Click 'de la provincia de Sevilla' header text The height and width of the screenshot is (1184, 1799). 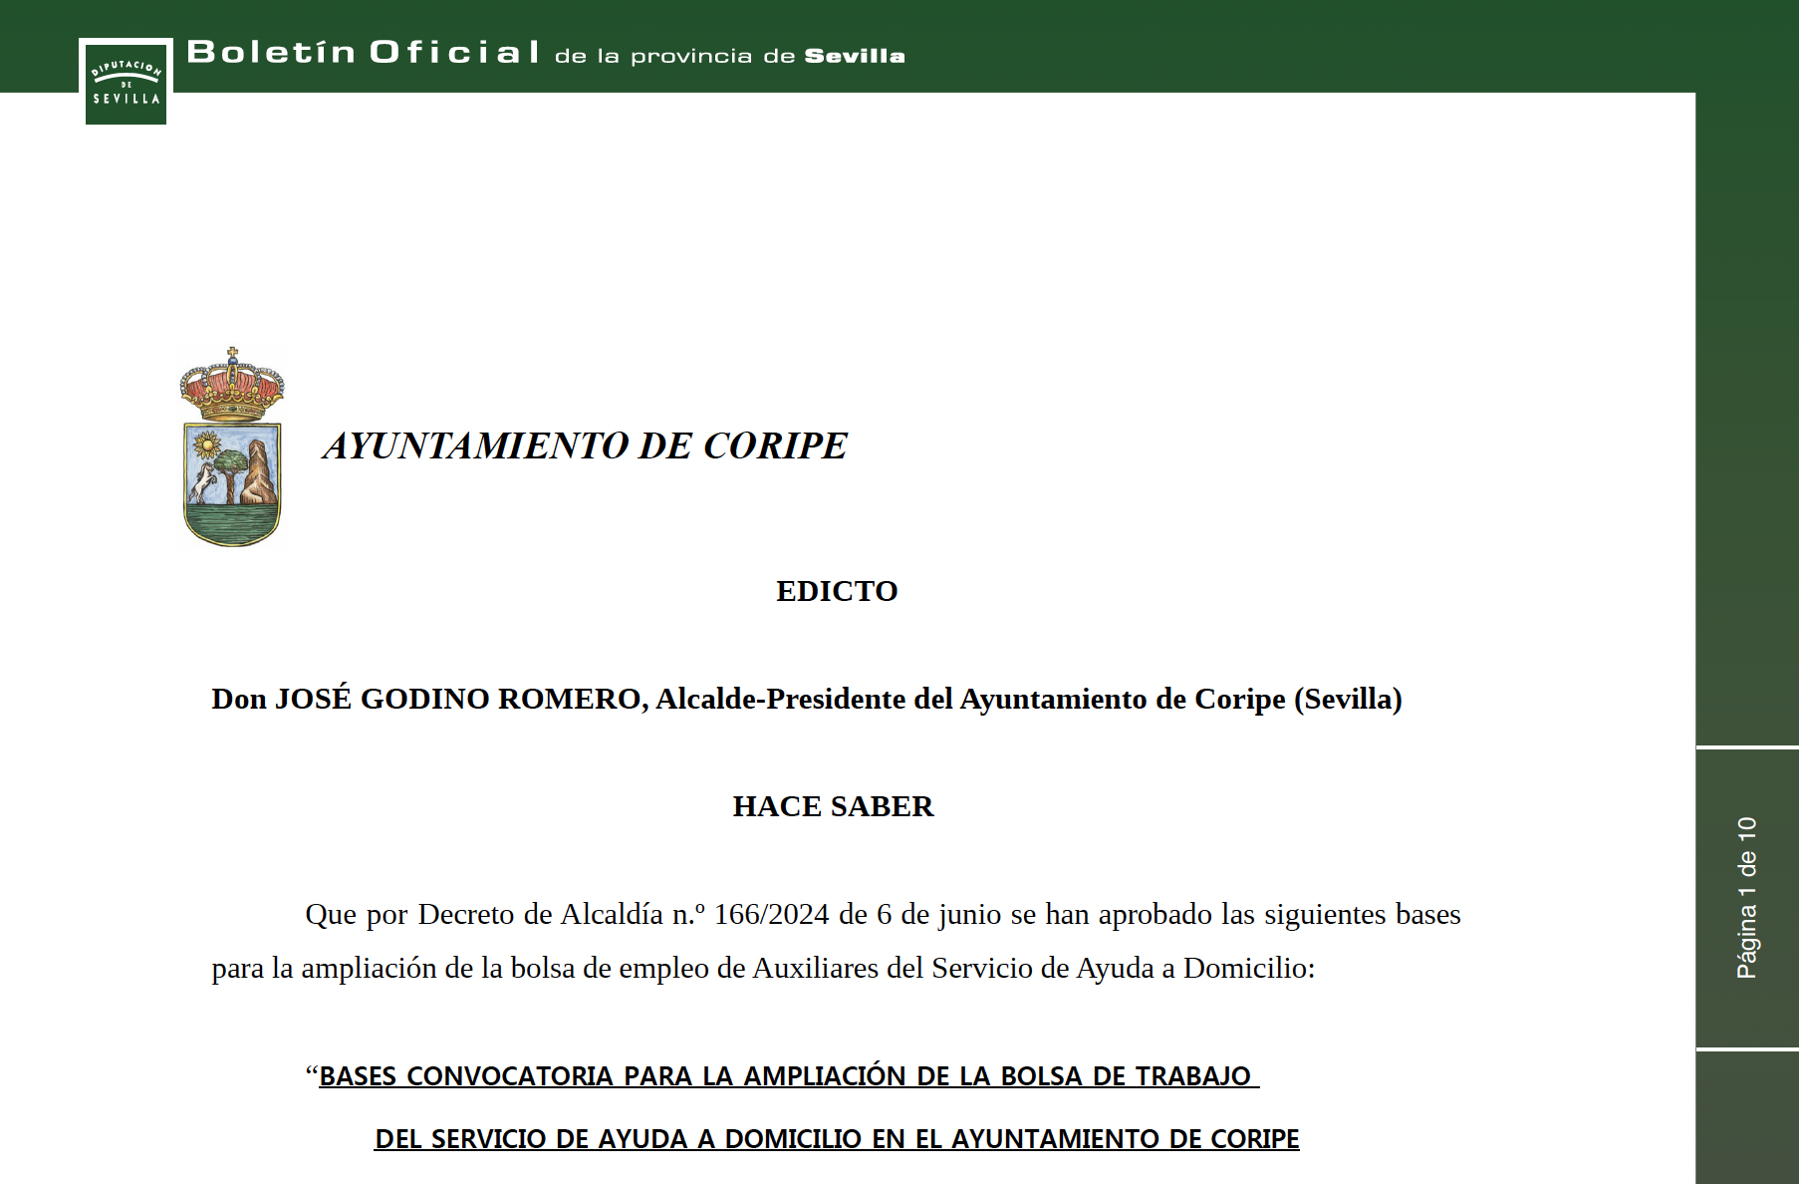point(729,56)
